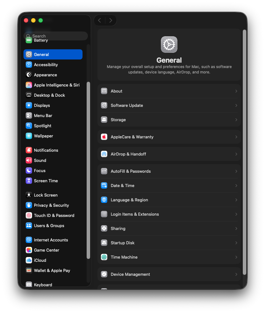The height and width of the screenshot is (313, 265).
Task: Click the iCloud cloud icon
Action: point(29,260)
